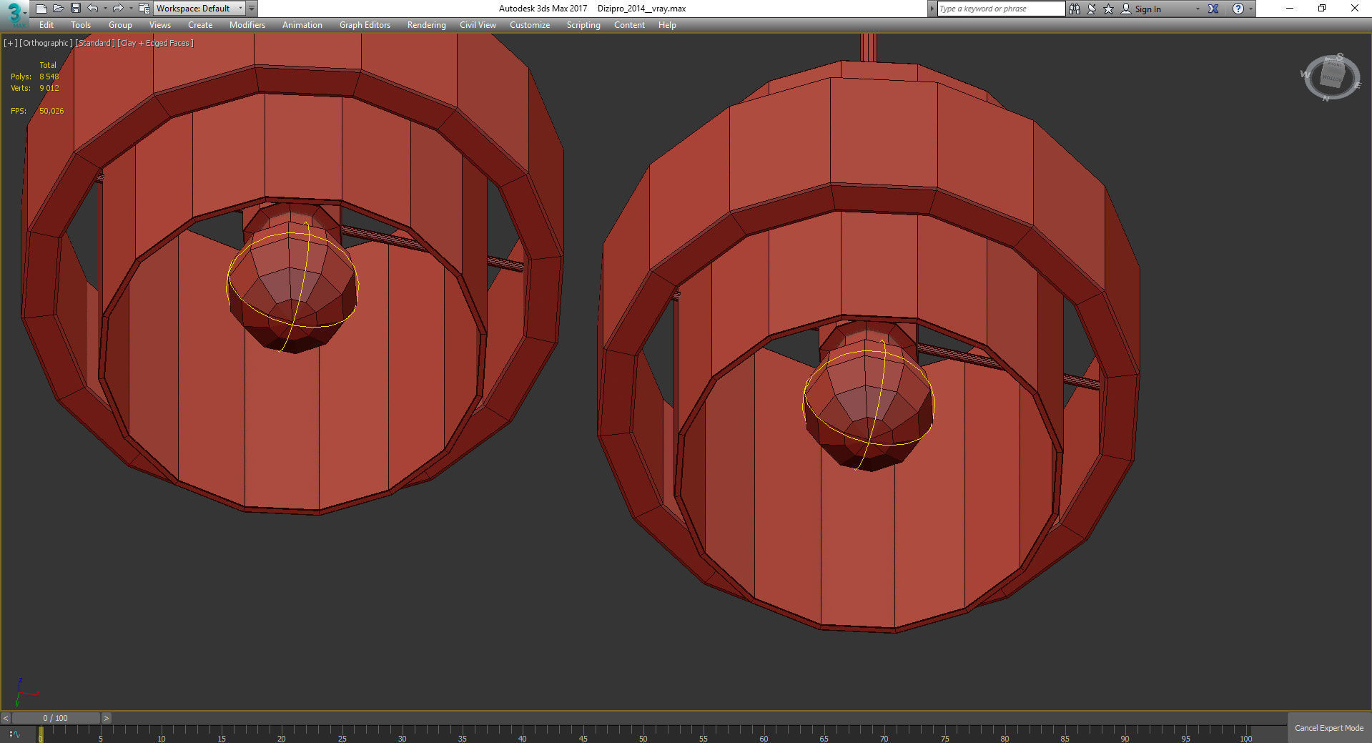This screenshot has height=743, width=1372.
Task: Redo the last undone action
Action: pos(118,9)
